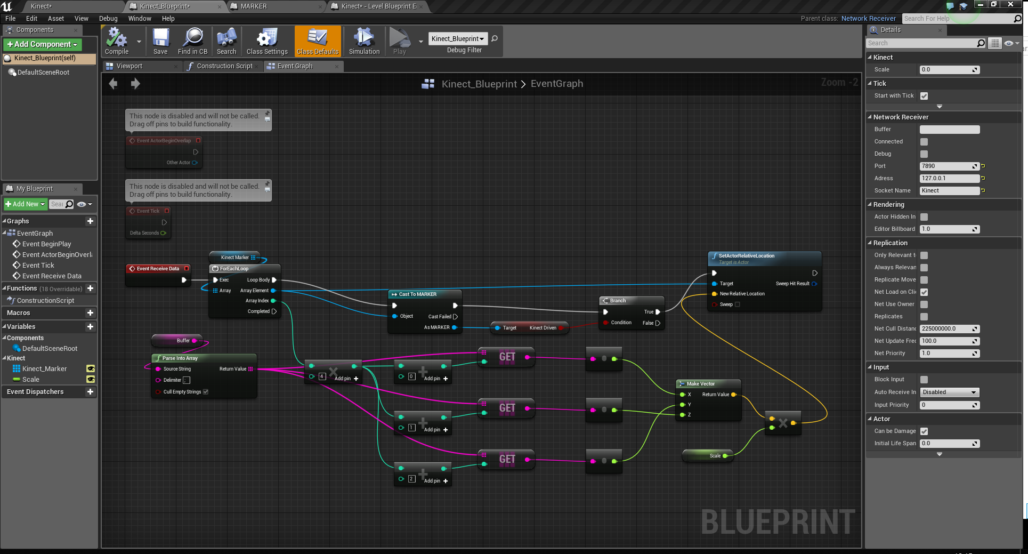This screenshot has height=554, width=1028.
Task: Navigate forward with the right arrow
Action: pos(135,84)
